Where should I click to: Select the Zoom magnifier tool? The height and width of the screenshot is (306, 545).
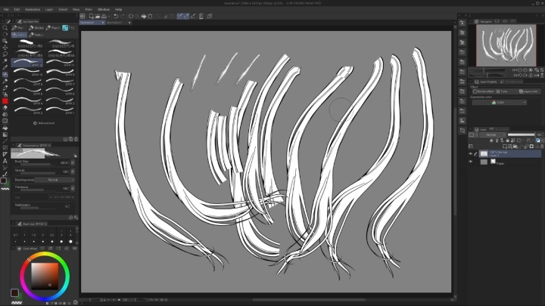(5, 27)
